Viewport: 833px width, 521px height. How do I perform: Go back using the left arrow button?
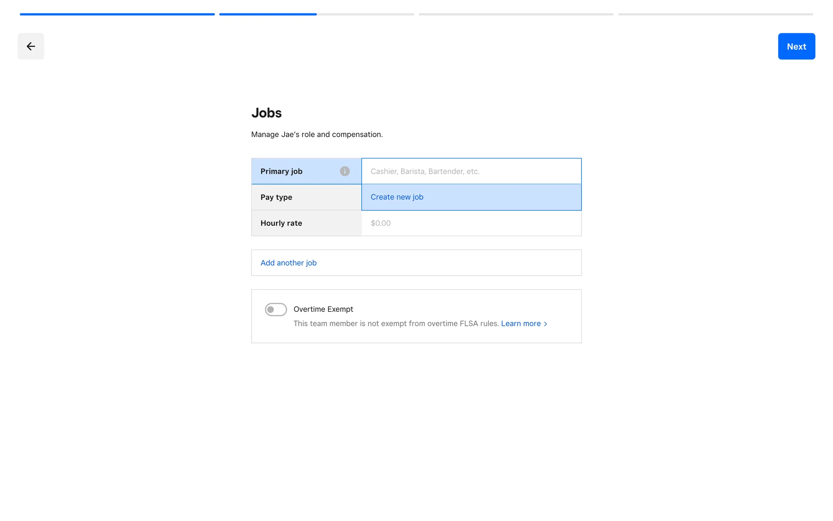tap(31, 46)
